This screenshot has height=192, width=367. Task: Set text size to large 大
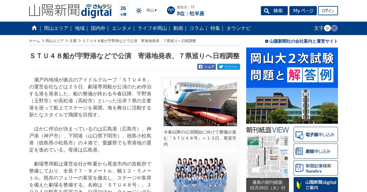[x=334, y=28]
